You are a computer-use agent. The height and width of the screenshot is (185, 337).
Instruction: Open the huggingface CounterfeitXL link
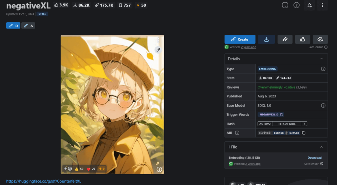coord(44,181)
